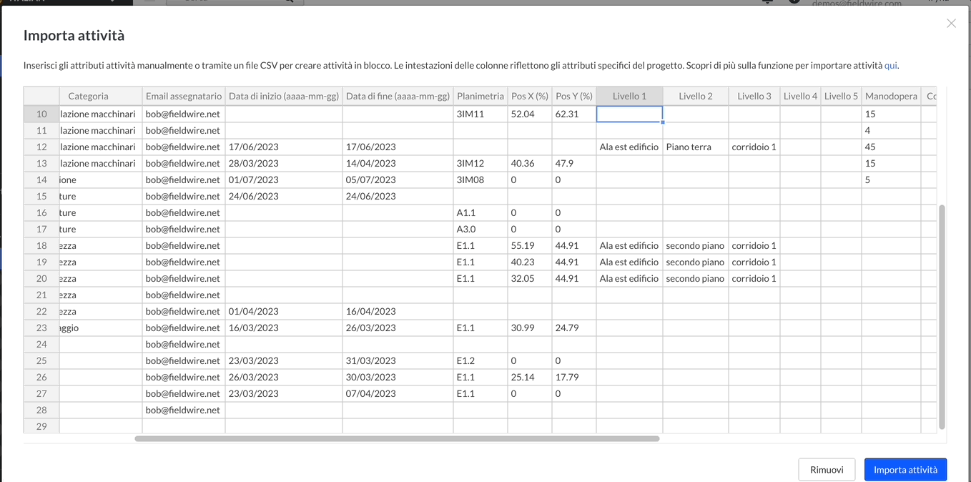Image resolution: width=971 pixels, height=482 pixels.
Task: Open the 'qui' help link
Action: [x=890, y=65]
